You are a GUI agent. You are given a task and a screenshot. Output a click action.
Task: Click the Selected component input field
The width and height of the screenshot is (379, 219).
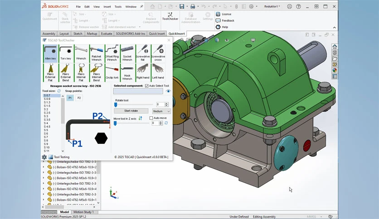138,91
